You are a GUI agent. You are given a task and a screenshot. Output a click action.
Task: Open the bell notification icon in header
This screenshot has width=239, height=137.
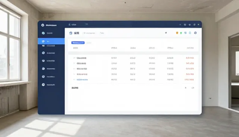tap(190, 33)
